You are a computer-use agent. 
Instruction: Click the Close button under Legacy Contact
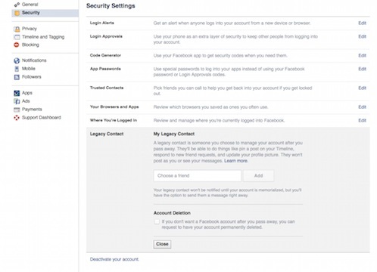[162, 244]
